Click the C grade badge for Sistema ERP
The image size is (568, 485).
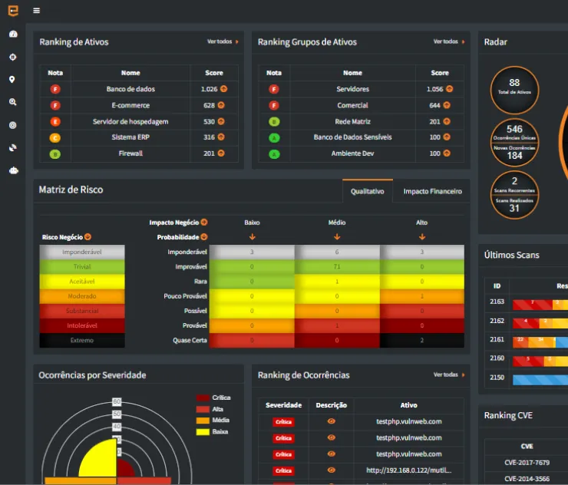[55, 138]
